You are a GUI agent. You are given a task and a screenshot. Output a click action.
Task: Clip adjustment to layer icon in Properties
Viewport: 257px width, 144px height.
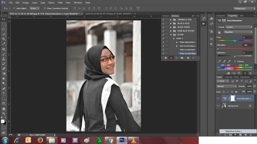[228, 73]
